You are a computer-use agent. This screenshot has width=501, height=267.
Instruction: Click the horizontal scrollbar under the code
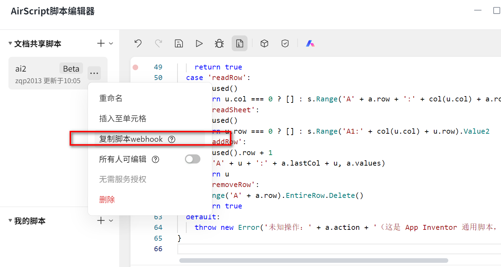[314, 261]
